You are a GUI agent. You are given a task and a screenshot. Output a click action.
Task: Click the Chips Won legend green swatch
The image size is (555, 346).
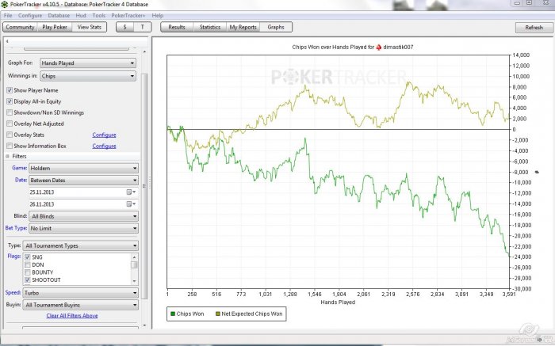(173, 314)
